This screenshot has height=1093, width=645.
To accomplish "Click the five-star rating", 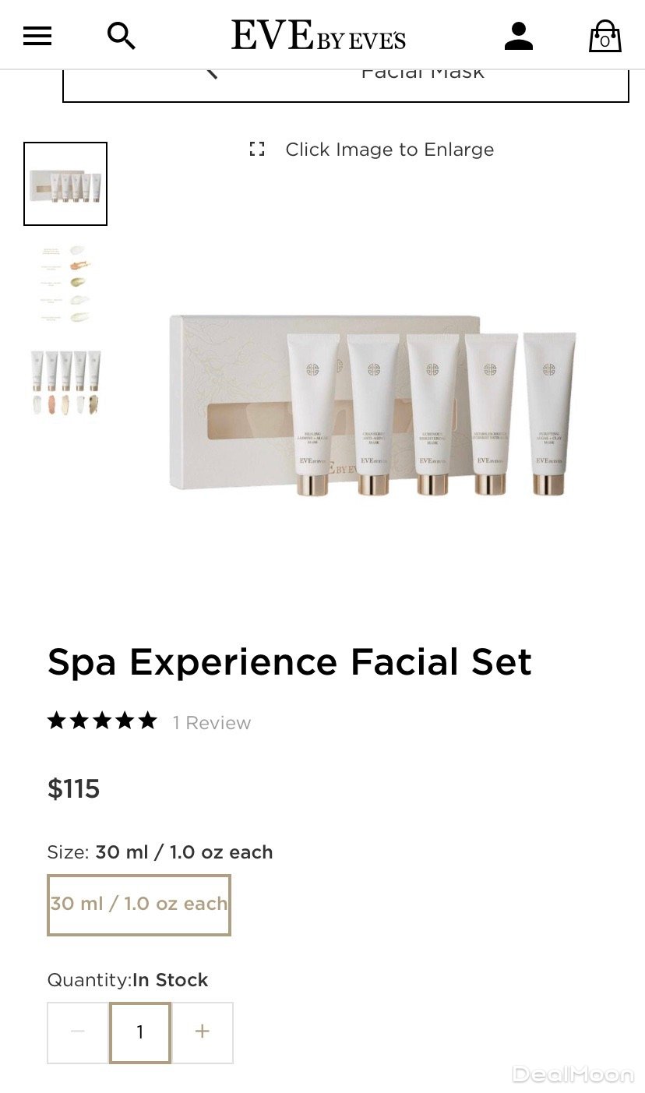I will point(102,721).
